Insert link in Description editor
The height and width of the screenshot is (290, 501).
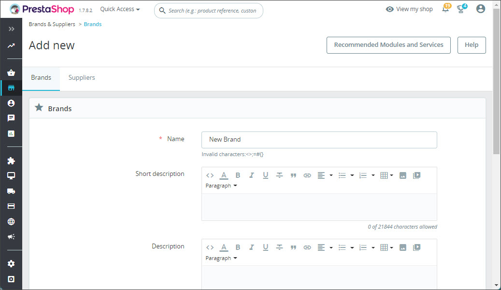click(x=307, y=247)
